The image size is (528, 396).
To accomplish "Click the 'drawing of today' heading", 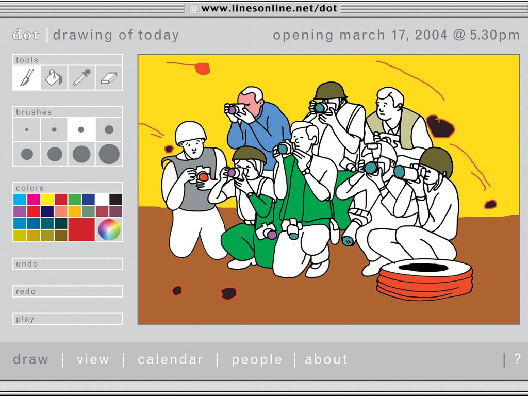I will coord(116,35).
